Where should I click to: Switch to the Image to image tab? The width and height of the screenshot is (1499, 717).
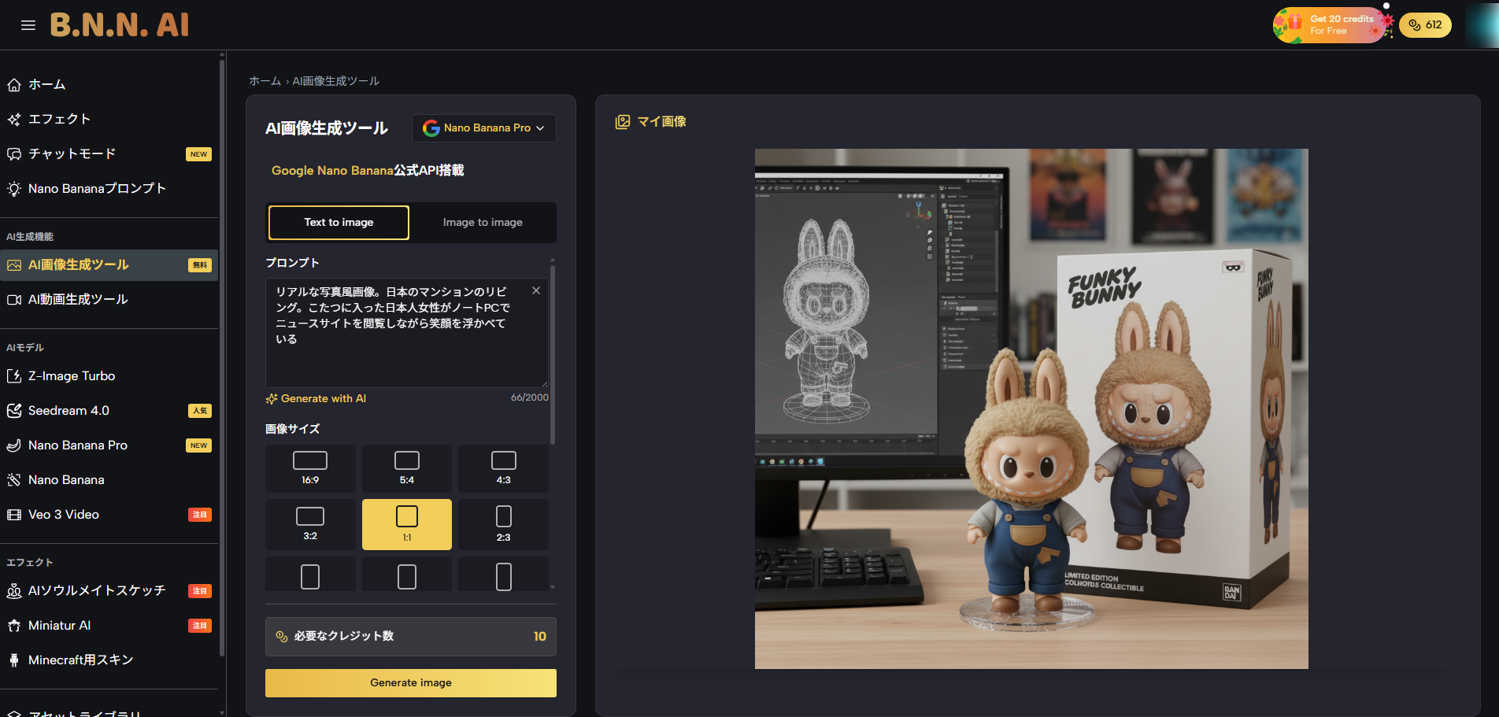click(x=483, y=223)
